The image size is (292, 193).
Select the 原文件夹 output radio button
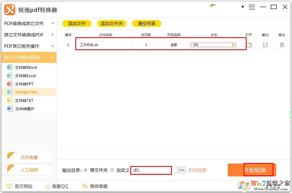[87, 170]
